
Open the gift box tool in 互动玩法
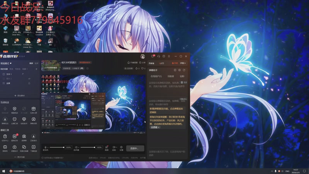pos(34,110)
